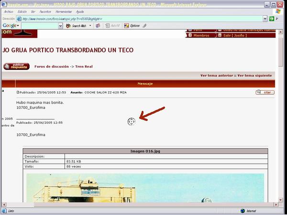Open Google toolbar Options
This screenshot has height=215, width=287.
132,26
